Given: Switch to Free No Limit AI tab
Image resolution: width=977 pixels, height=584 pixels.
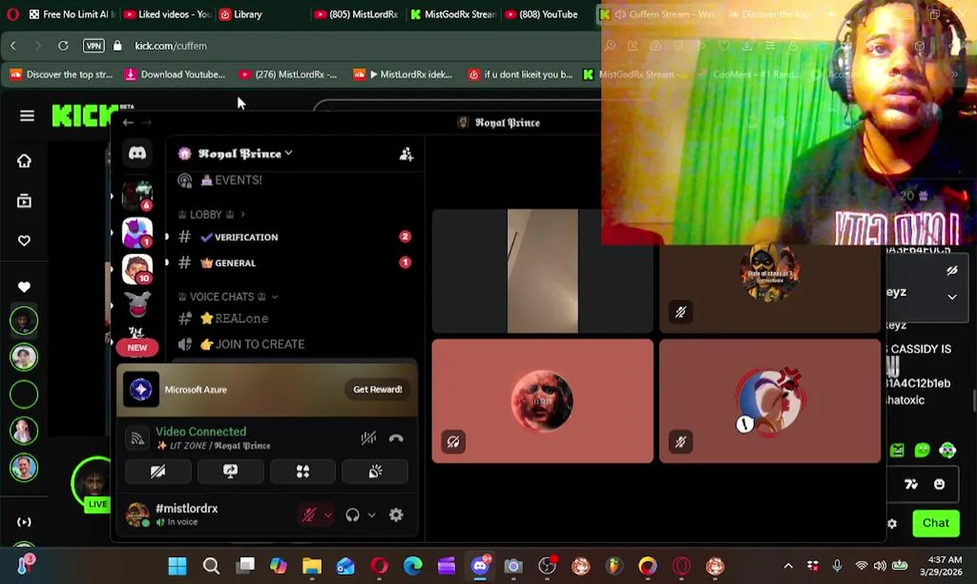Looking at the screenshot, I should [x=71, y=14].
